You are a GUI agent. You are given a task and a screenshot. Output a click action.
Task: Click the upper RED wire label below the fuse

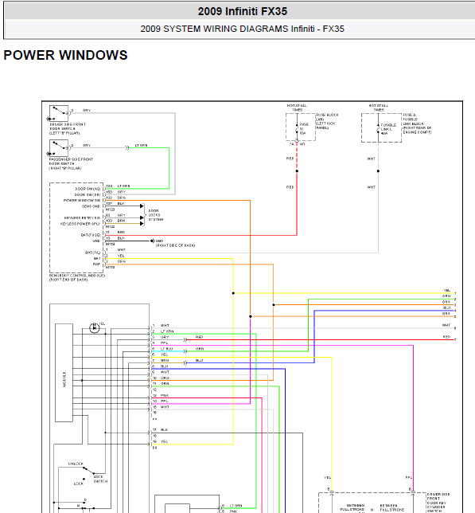[x=290, y=159]
